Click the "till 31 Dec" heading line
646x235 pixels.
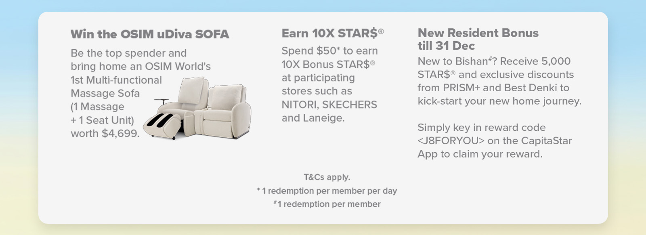coord(446,46)
